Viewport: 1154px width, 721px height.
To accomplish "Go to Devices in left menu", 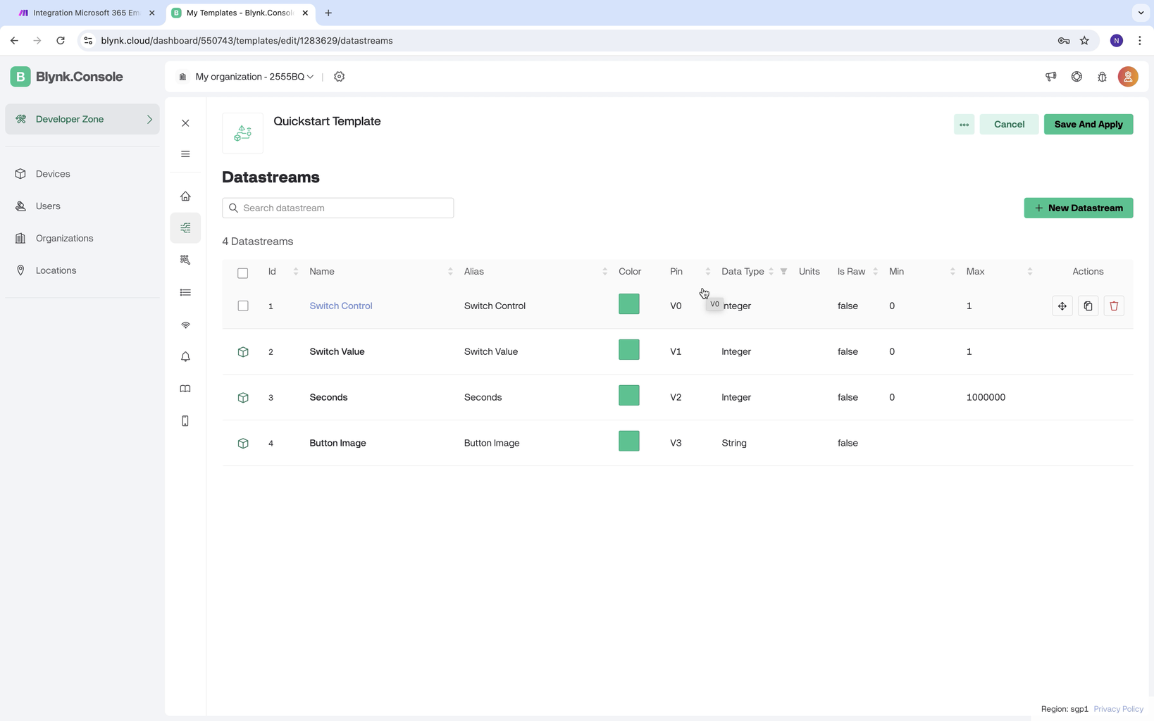I will tap(53, 174).
